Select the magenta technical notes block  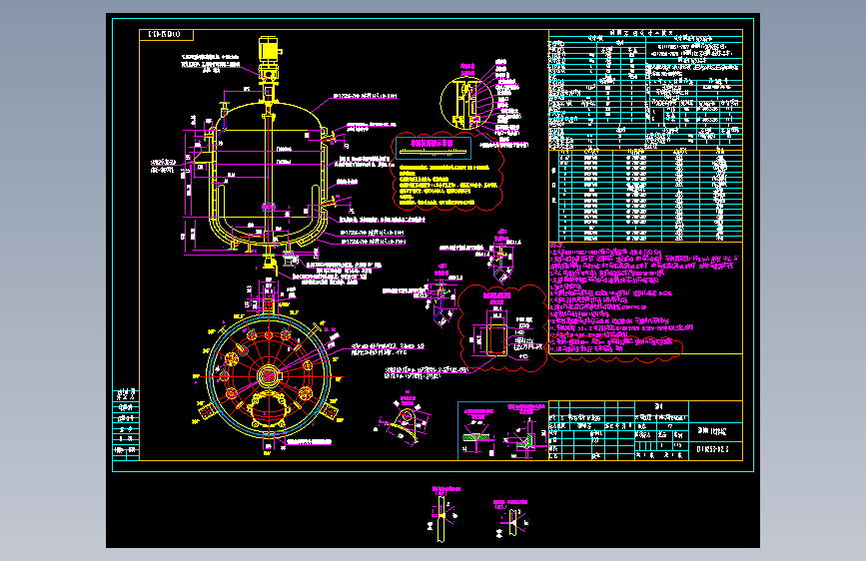(x=645, y=298)
